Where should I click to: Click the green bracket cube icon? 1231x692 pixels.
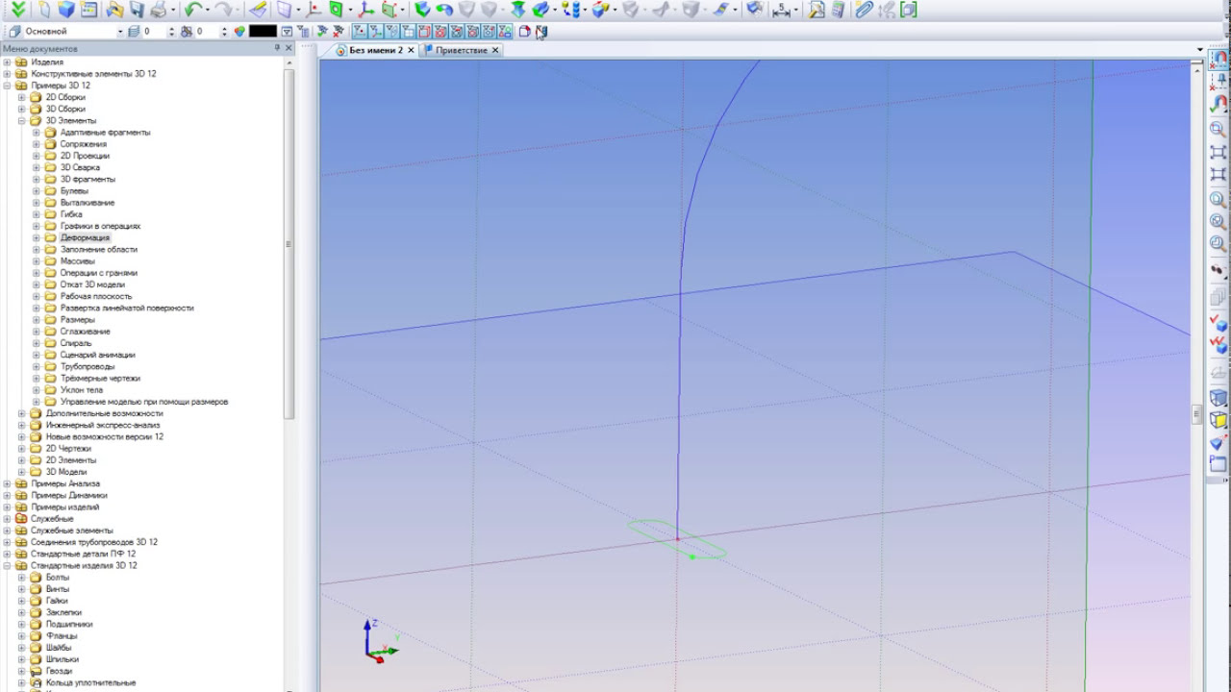coord(908,10)
